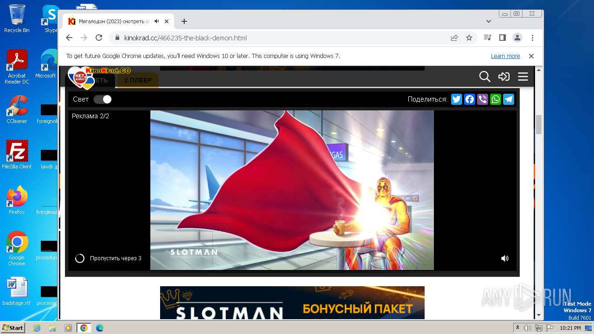Open the Slotman Бонусный пакет banner
Image resolution: width=594 pixels, height=334 pixels.
click(292, 303)
